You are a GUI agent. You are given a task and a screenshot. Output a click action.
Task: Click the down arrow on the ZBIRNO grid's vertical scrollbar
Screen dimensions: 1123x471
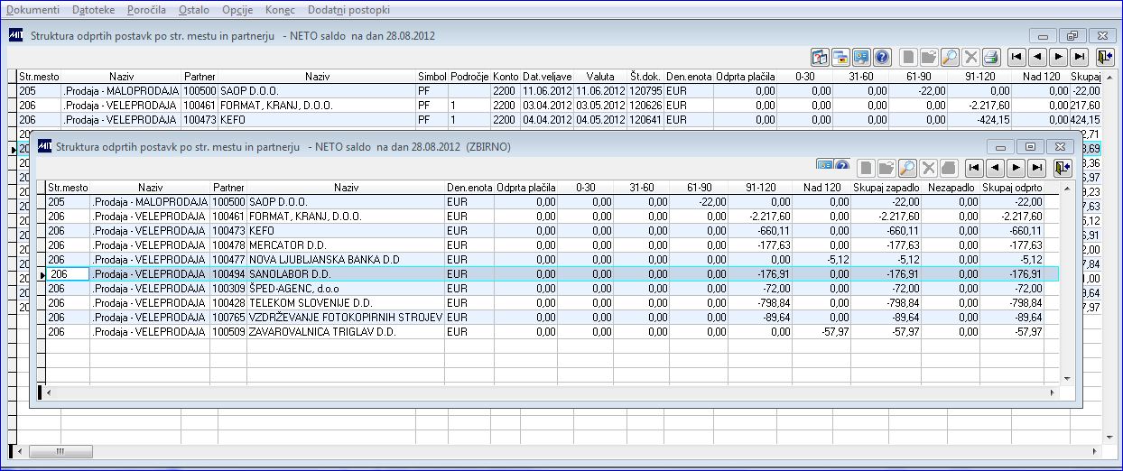click(1065, 378)
